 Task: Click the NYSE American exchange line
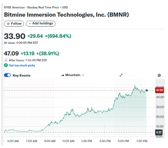[36, 7]
